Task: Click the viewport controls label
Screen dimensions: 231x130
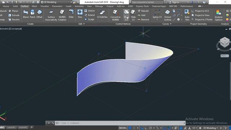Action: 11,29
